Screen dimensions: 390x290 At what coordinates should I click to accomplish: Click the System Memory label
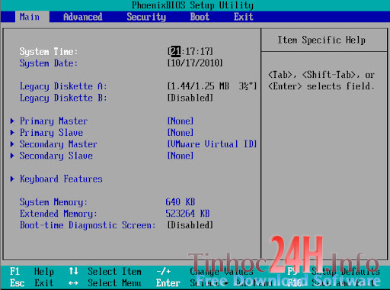pyautogui.click(x=53, y=202)
